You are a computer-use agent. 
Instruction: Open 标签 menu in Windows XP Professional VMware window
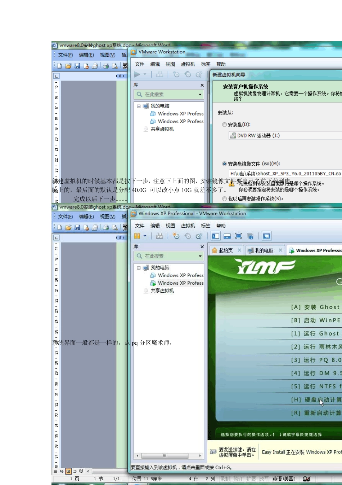tap(206, 226)
